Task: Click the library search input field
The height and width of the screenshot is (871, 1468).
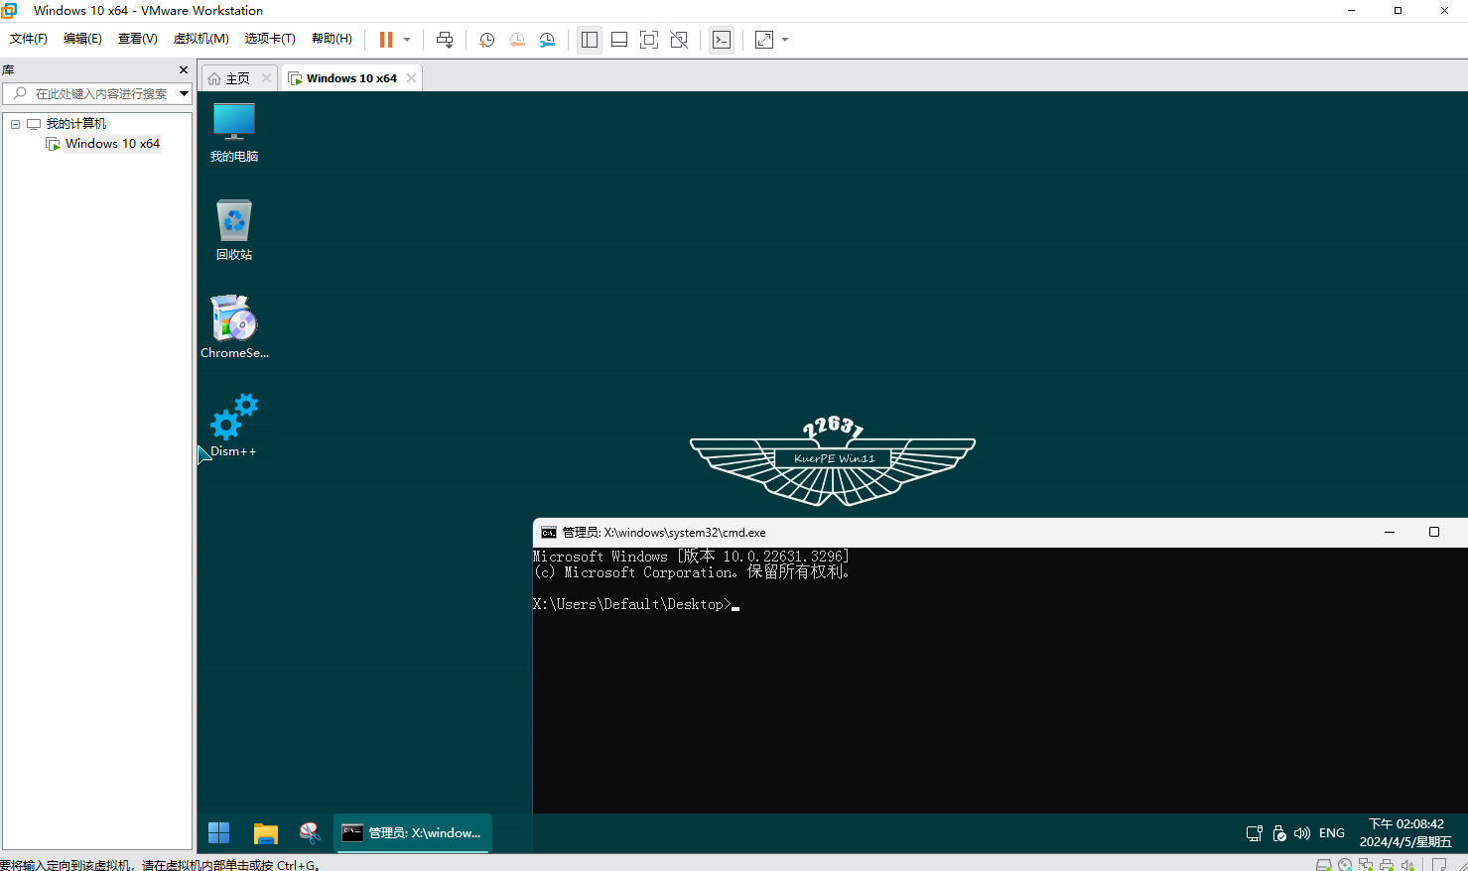Action: [97, 93]
